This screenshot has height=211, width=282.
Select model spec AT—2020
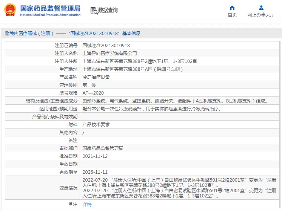point(93,93)
